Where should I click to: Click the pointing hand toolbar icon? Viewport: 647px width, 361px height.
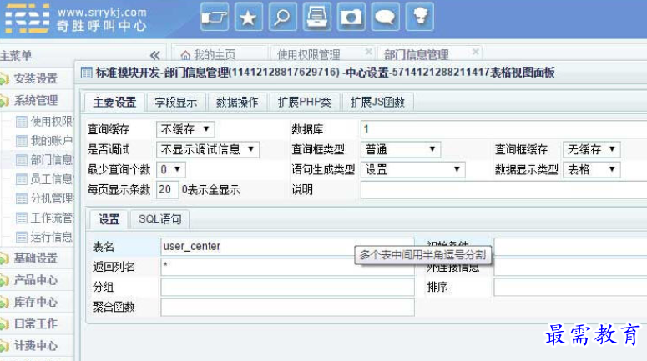(x=215, y=17)
